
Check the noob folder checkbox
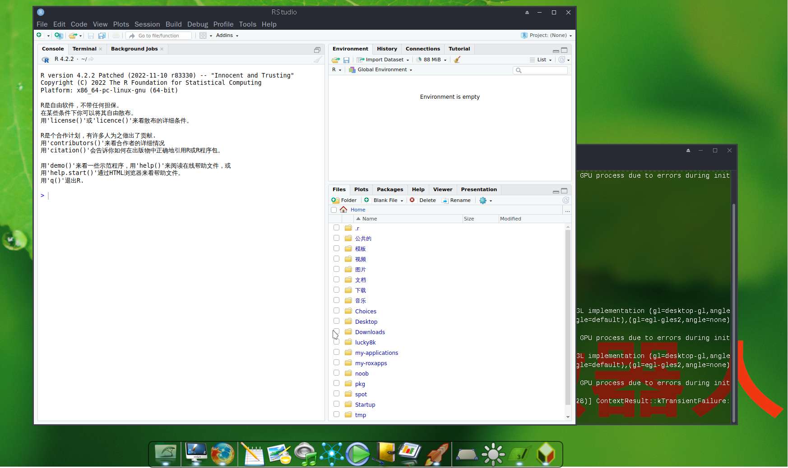click(336, 373)
